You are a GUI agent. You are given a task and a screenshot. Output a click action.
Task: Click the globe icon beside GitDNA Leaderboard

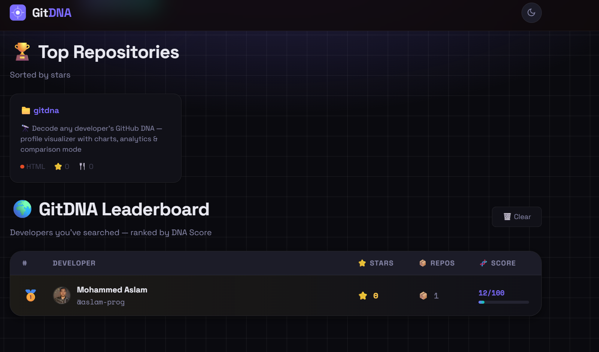(x=22, y=209)
